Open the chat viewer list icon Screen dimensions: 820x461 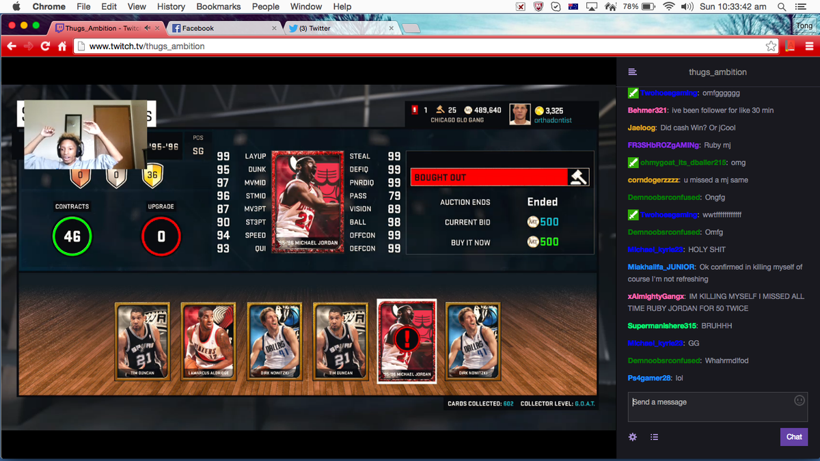click(655, 437)
